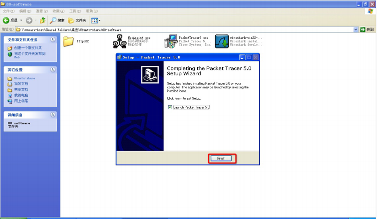
Task: Select the wireshark-win32 installer icon
Action: pos(222,41)
